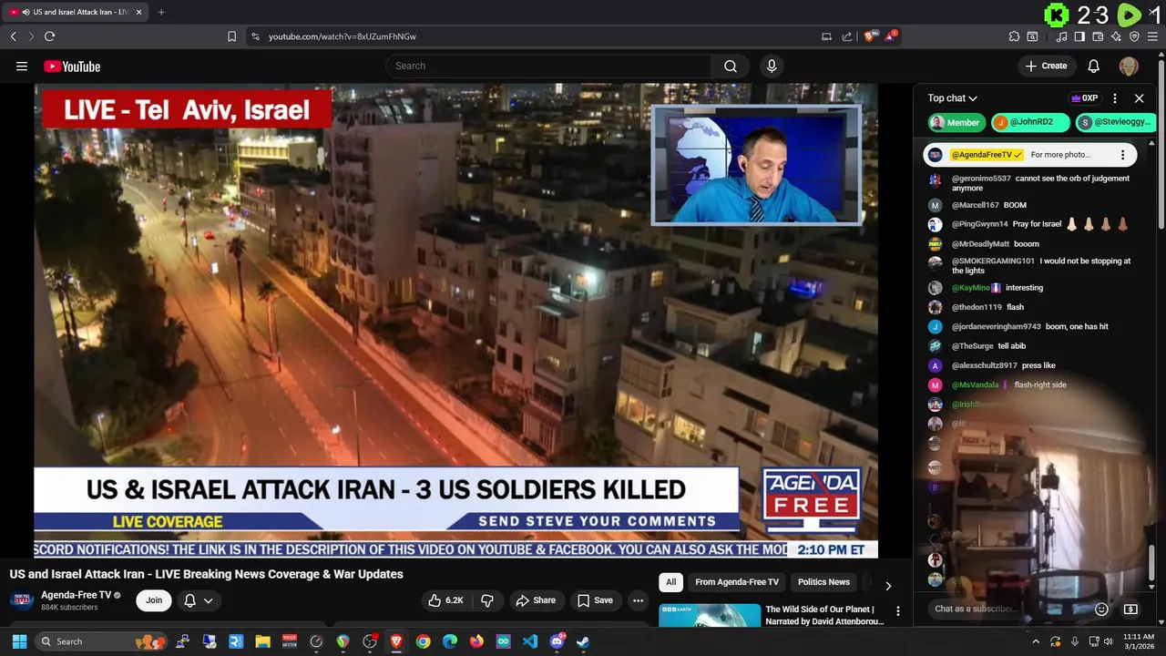The image size is (1166, 656).
Task: Open live chat options three-dot menu
Action: click(1115, 98)
